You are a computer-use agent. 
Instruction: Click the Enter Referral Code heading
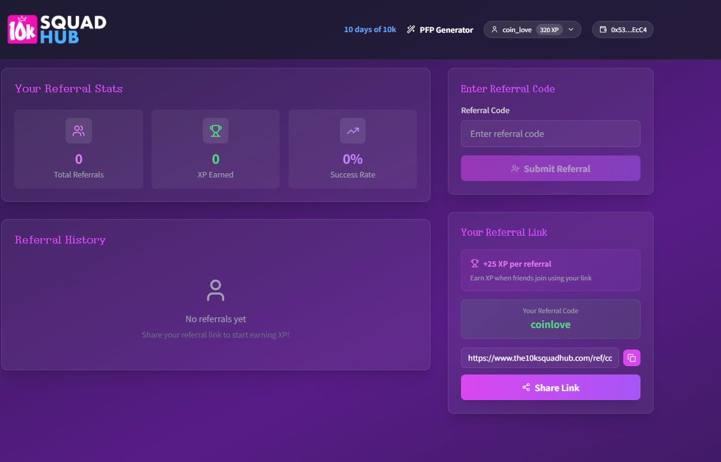click(508, 89)
